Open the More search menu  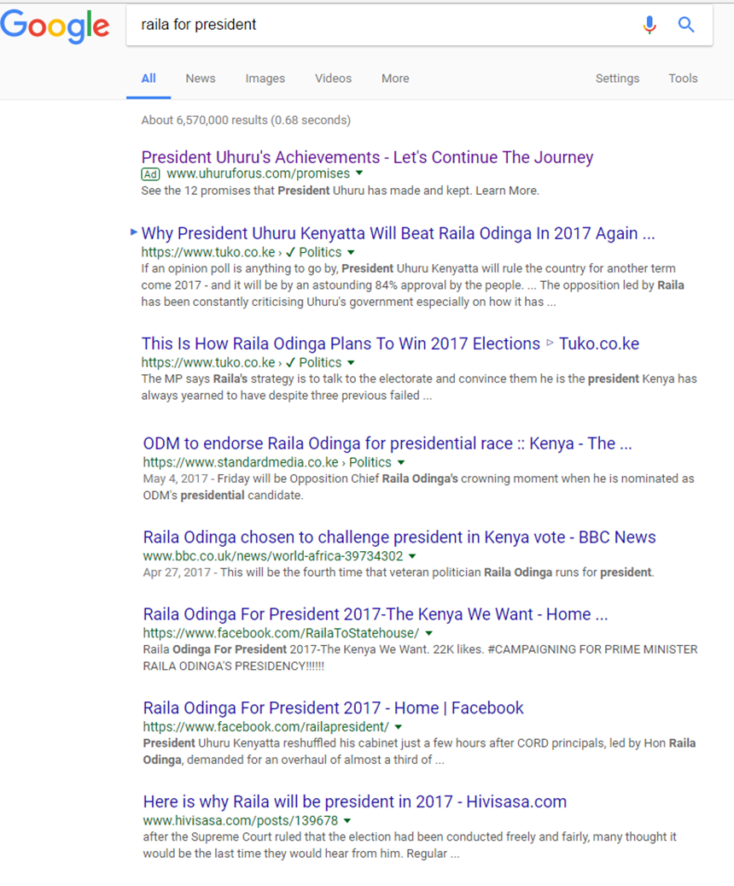click(x=395, y=79)
